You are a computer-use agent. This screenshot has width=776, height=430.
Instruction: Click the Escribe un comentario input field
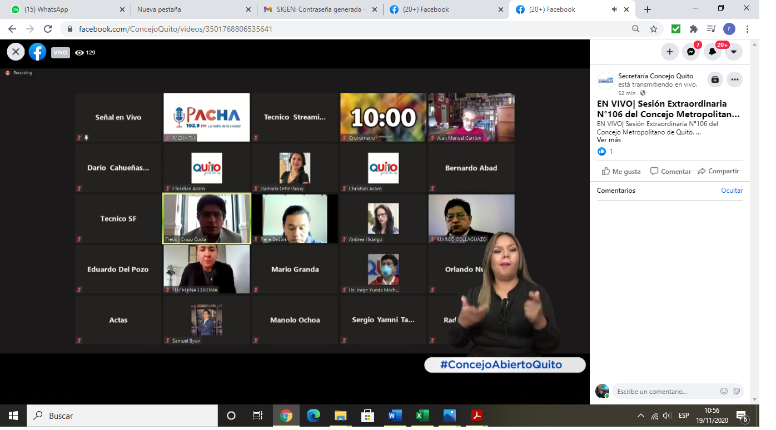(x=664, y=391)
